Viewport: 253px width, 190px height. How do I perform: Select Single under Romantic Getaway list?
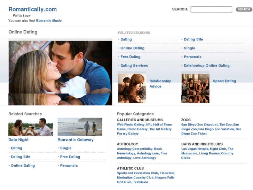pos(66,148)
